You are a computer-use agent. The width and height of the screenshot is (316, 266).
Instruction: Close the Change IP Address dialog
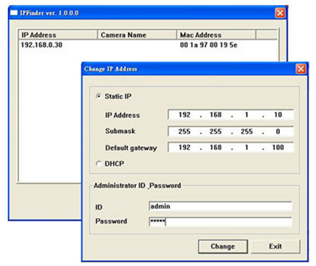[x=301, y=69]
